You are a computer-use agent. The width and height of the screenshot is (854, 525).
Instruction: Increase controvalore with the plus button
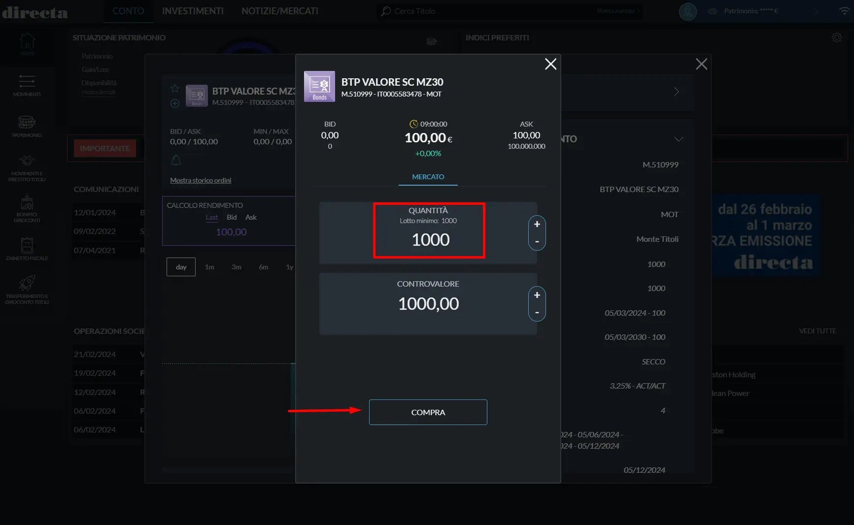point(537,295)
